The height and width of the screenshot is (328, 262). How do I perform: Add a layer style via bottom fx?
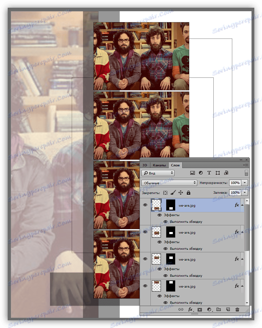click(190, 309)
